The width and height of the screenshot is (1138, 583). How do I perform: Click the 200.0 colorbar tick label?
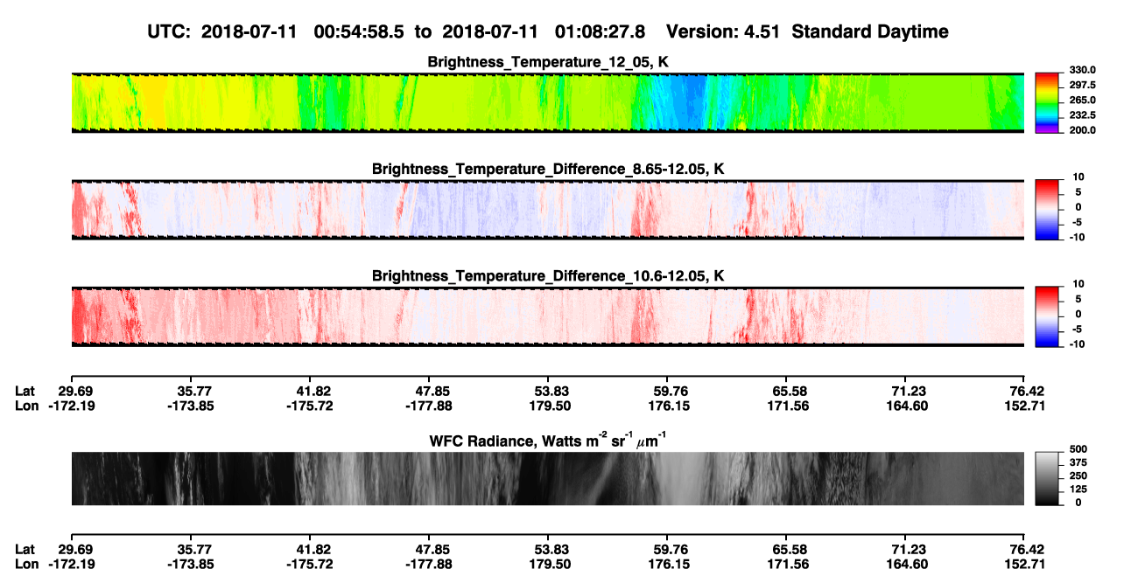[x=1083, y=130]
